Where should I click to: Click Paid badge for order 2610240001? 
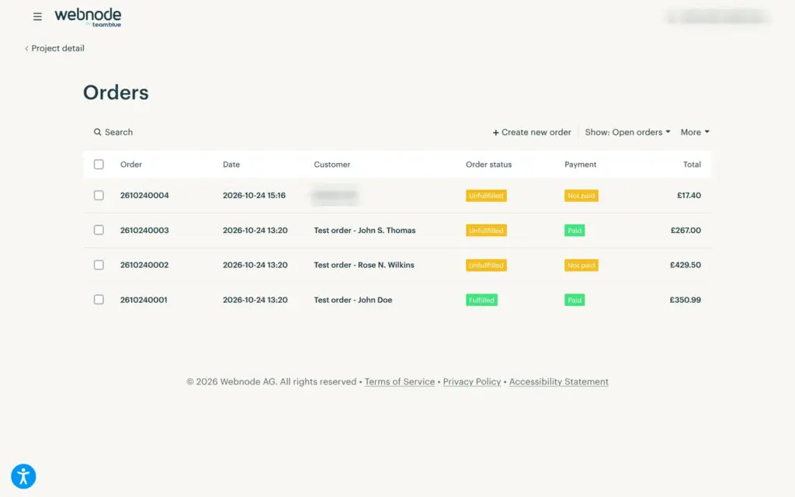pyautogui.click(x=575, y=301)
